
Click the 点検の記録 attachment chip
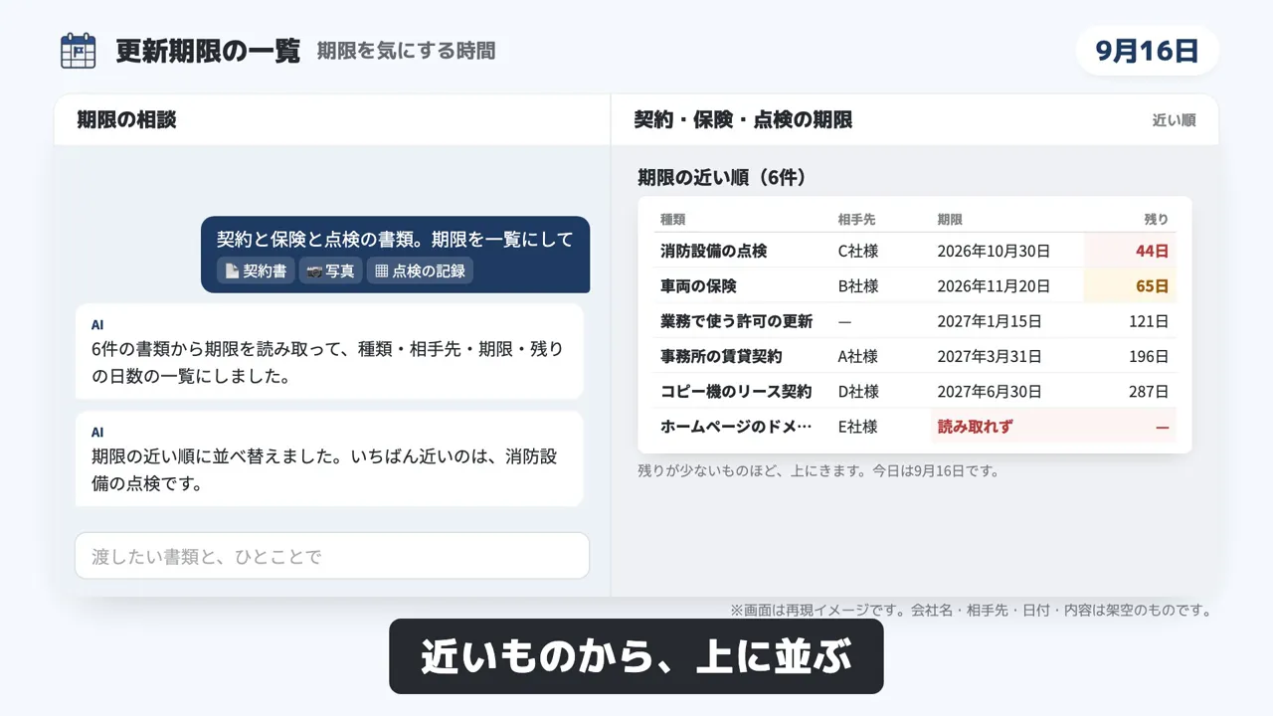coord(420,270)
